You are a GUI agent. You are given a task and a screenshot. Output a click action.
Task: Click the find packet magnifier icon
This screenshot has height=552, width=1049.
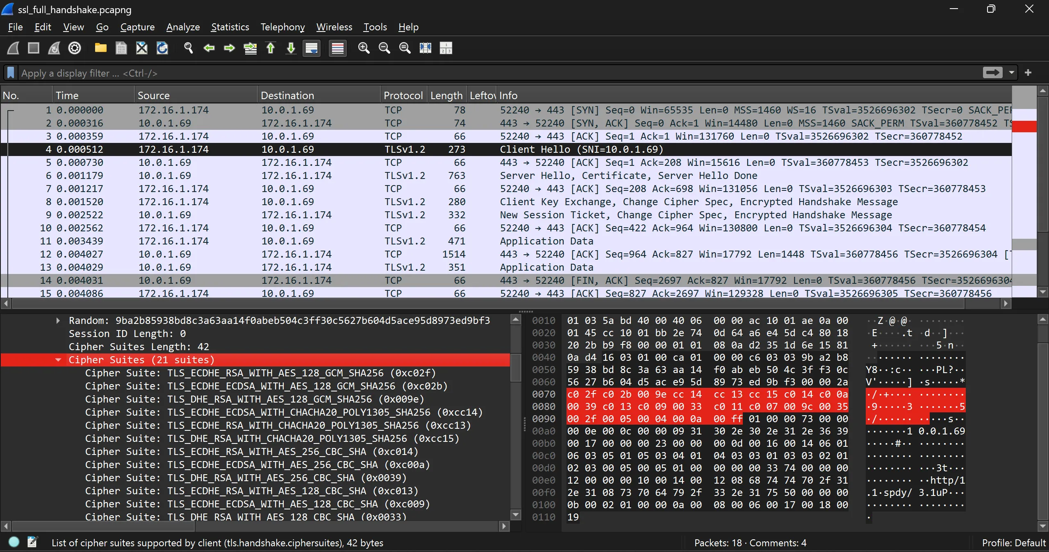[x=188, y=48]
